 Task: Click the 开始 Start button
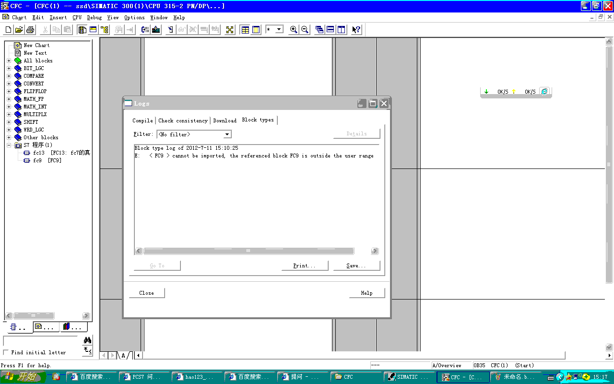[24, 377]
